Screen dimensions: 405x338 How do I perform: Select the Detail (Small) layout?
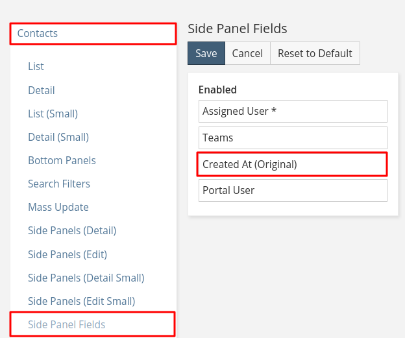[x=58, y=137]
